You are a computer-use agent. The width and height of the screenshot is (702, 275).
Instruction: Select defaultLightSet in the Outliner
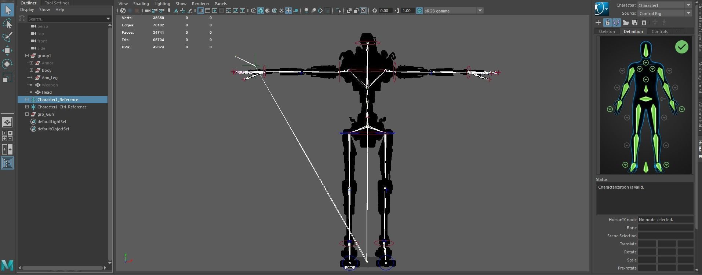coord(52,122)
